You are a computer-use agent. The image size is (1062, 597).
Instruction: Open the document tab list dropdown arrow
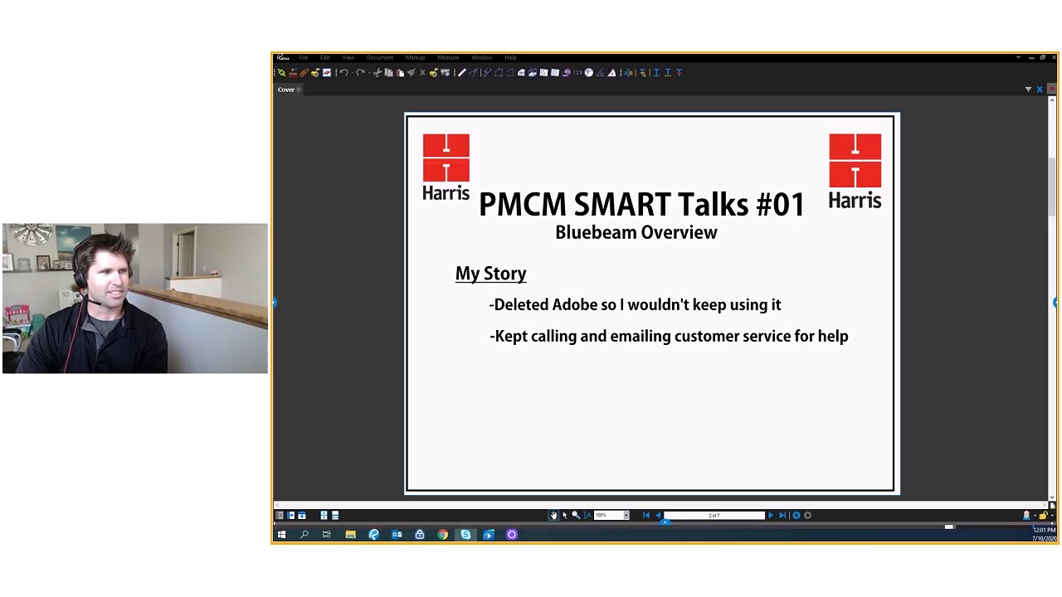1028,89
